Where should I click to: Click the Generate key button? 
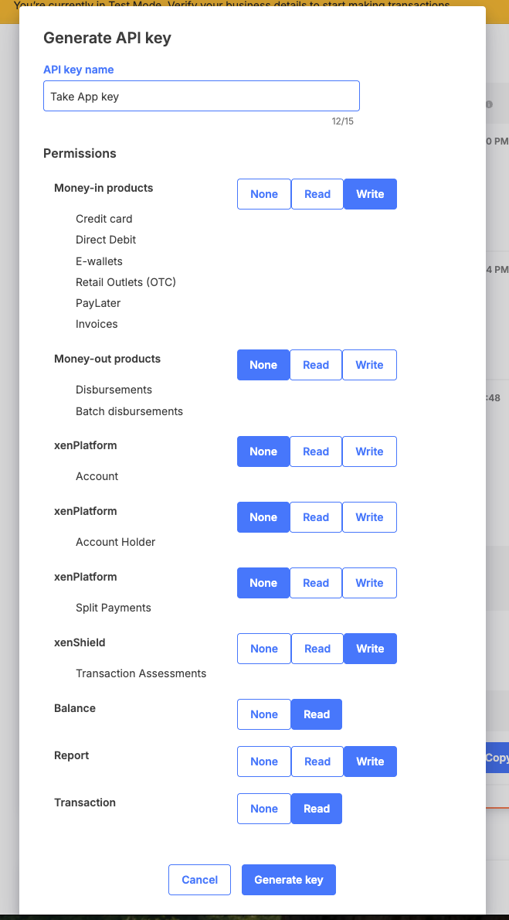point(289,880)
